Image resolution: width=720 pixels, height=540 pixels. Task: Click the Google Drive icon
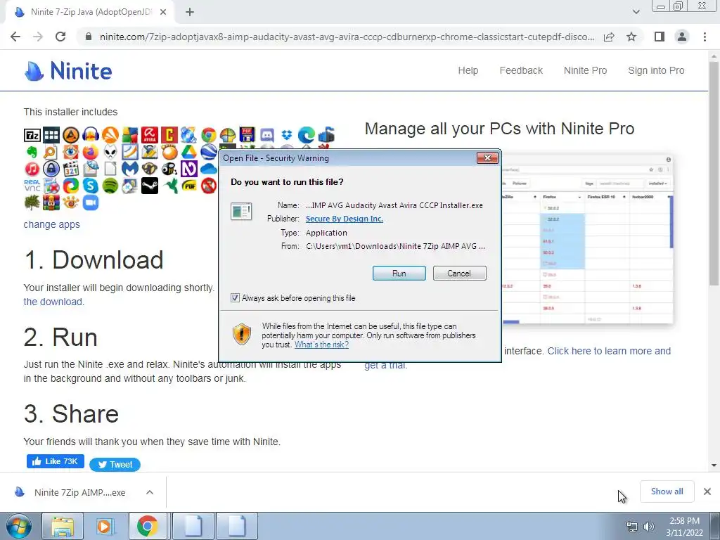(188, 152)
